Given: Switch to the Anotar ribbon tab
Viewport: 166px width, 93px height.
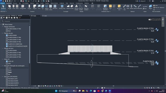Looking at the screenshot, I should pos(42,3).
